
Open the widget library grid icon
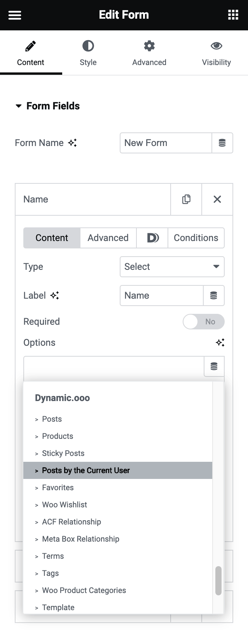(x=233, y=15)
